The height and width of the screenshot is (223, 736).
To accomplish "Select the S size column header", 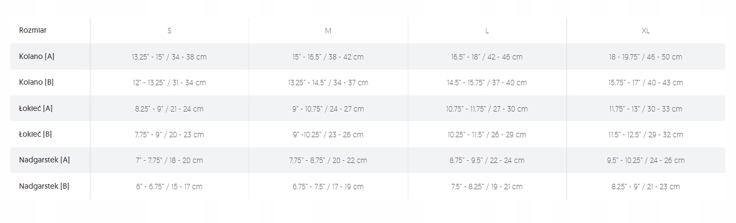I will (x=169, y=31).
